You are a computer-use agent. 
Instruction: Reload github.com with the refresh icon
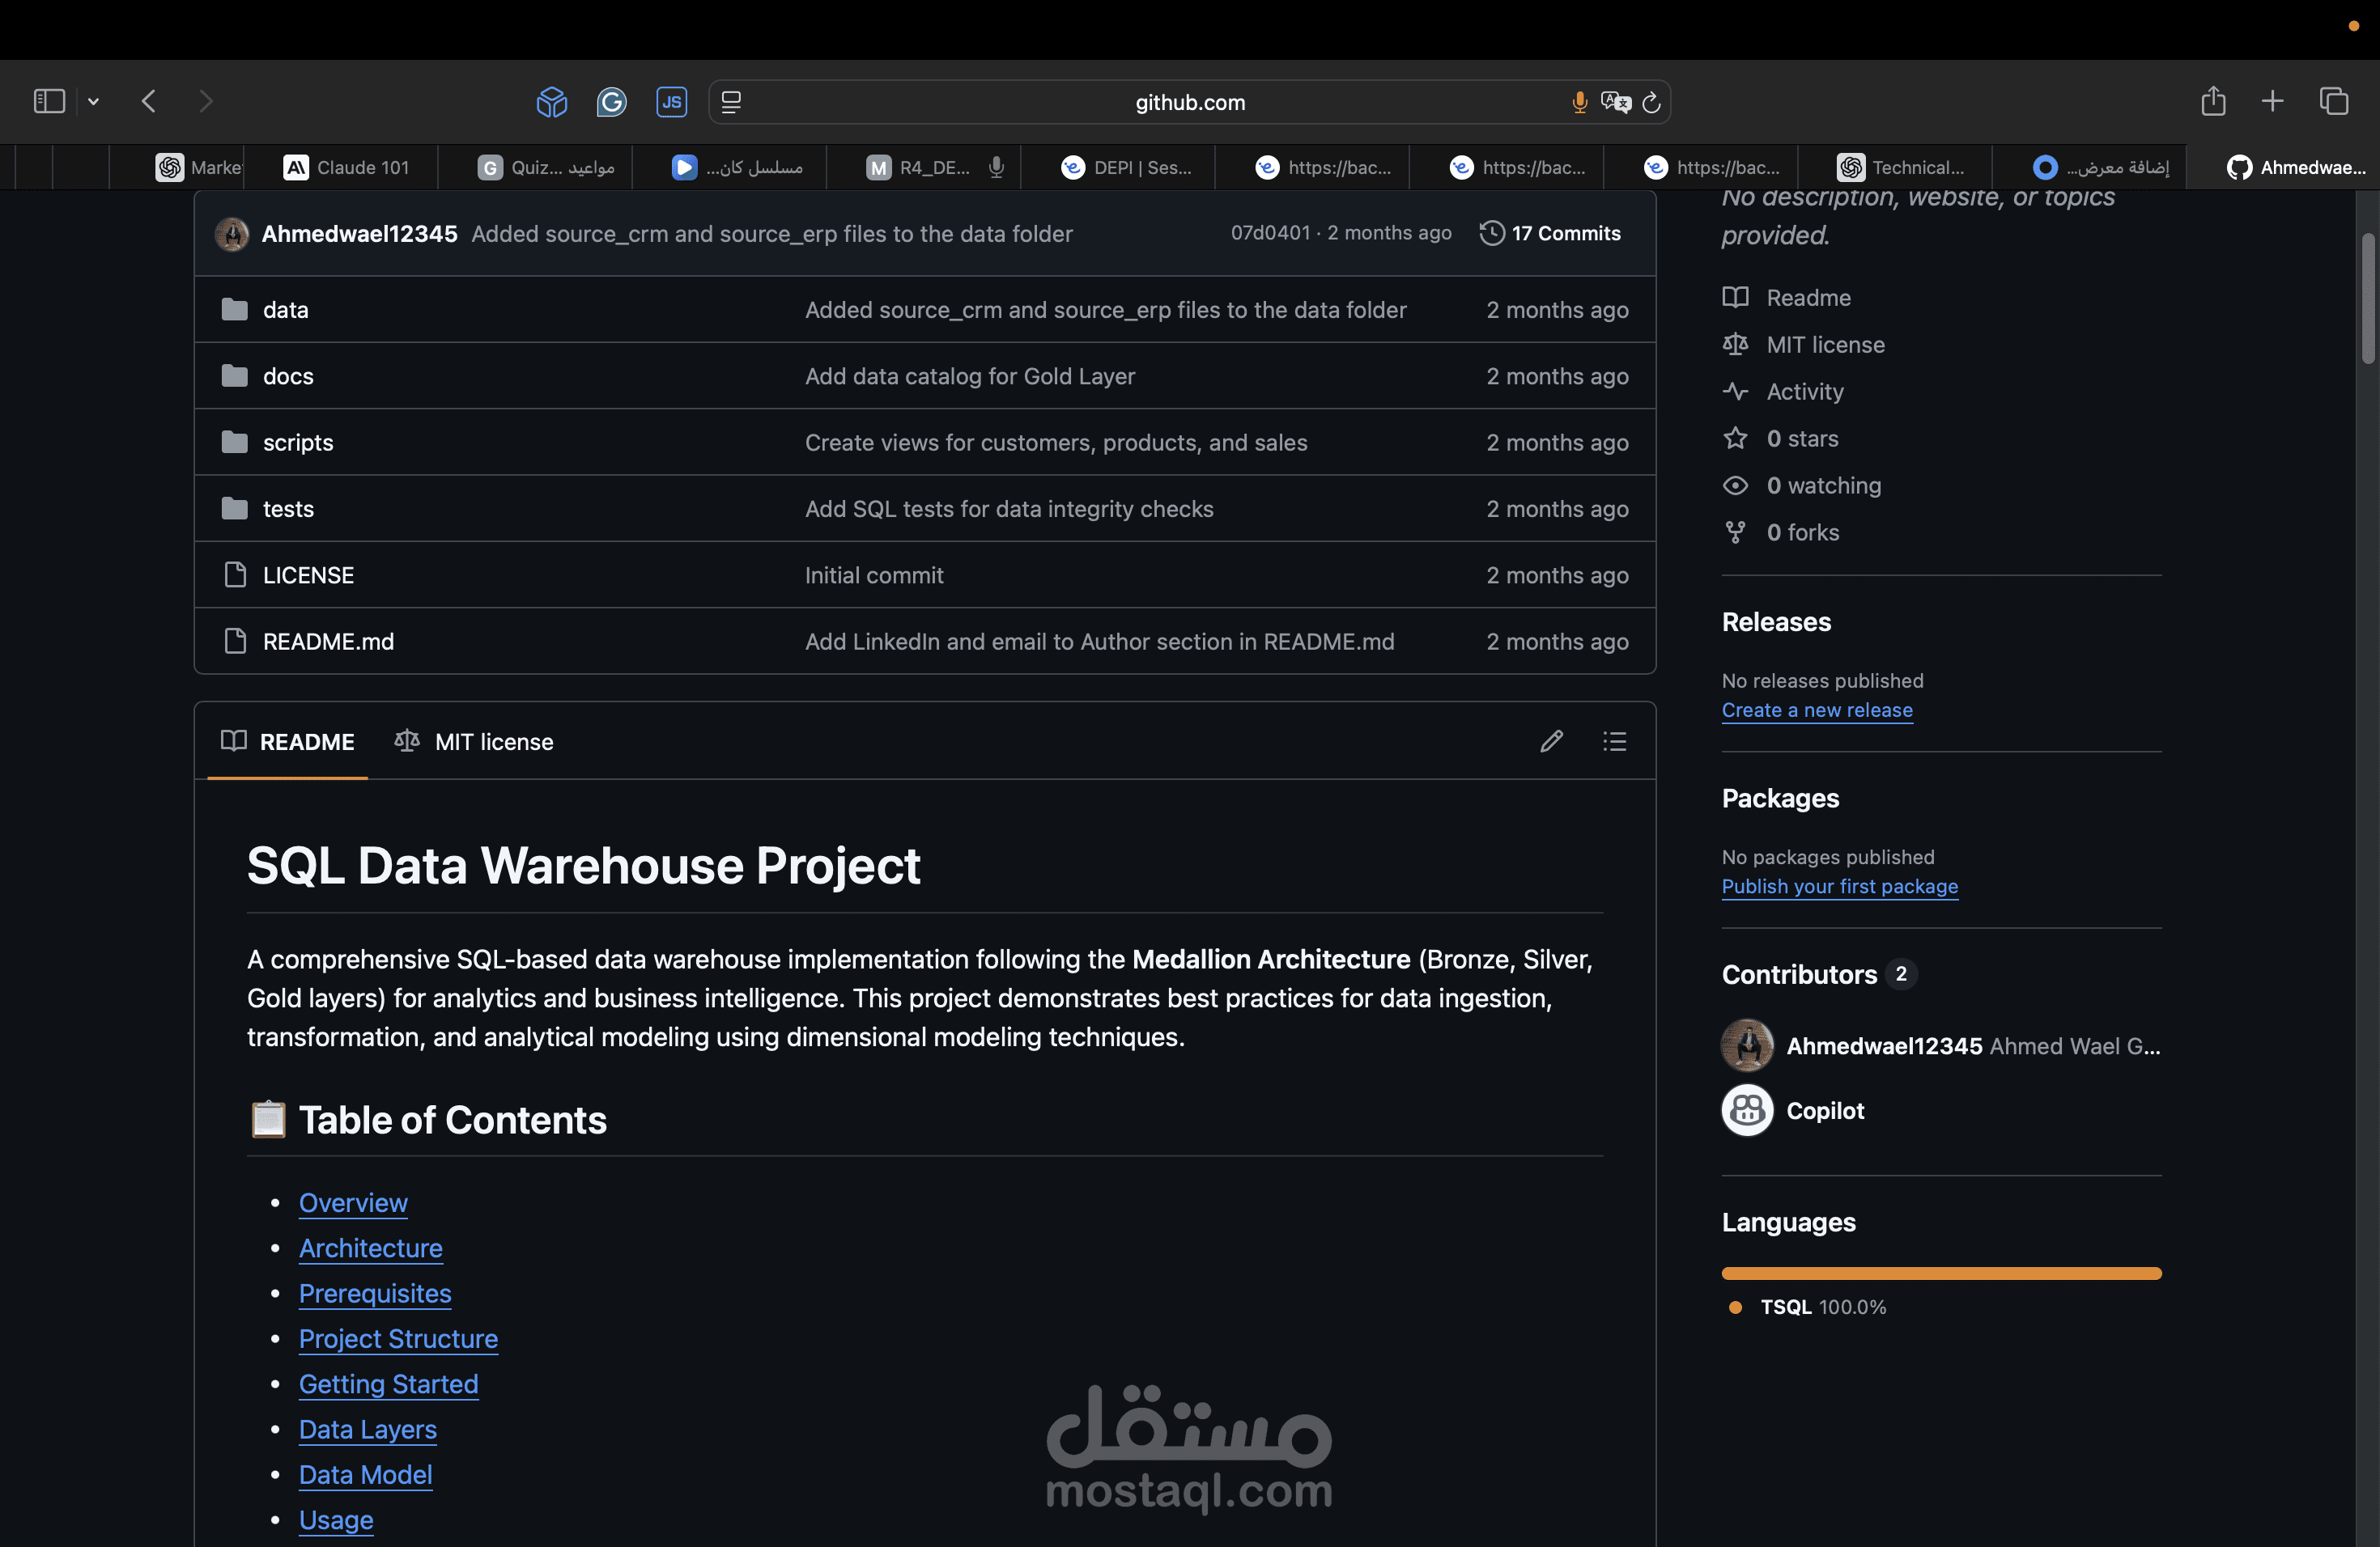[1651, 102]
